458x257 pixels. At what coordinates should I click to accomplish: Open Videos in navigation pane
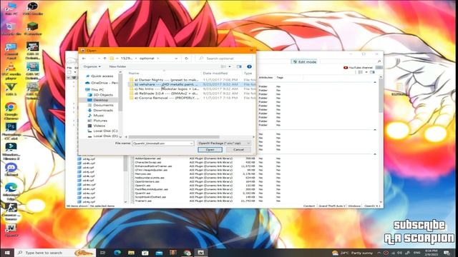click(x=99, y=126)
